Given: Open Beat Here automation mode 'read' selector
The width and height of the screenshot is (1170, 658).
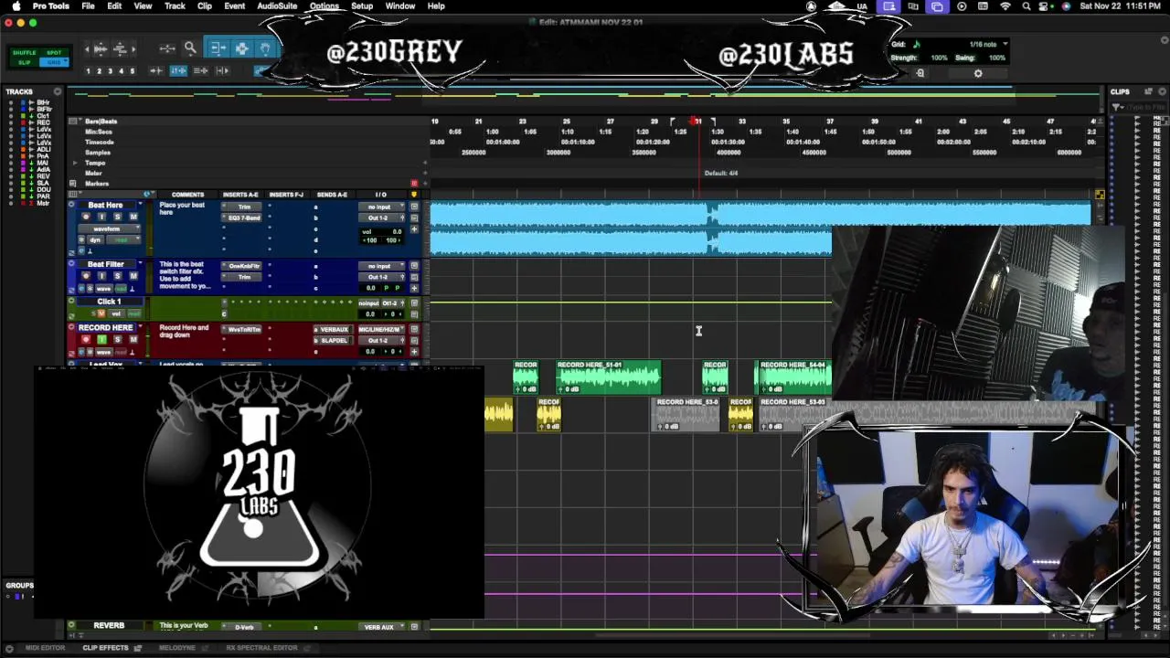Looking at the screenshot, I should 123,239.
